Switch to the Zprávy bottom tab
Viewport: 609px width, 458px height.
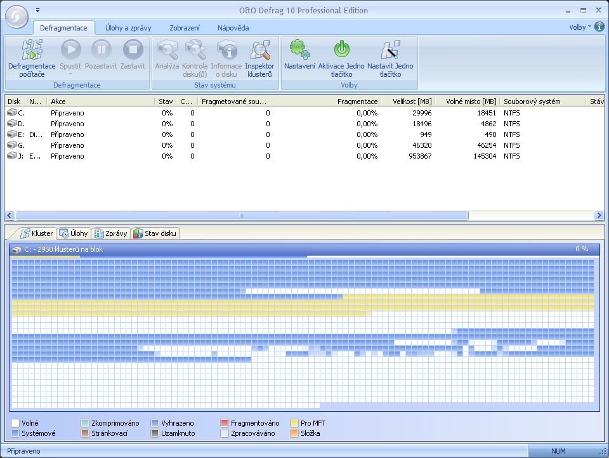click(111, 233)
